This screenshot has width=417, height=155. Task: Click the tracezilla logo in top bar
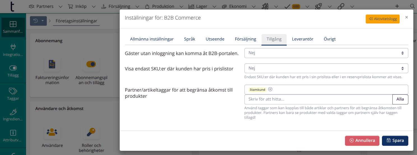click(x=12, y=6)
